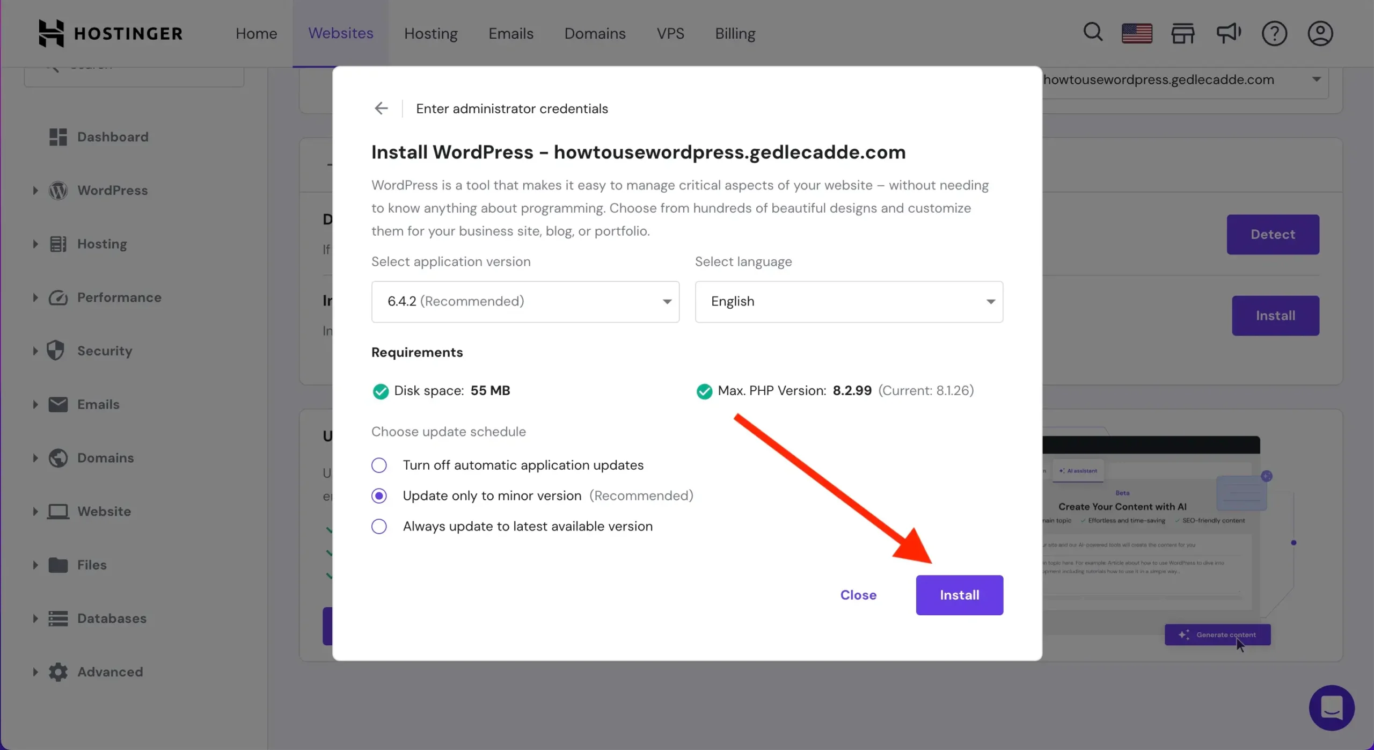Click the Enter administrator credentials breadcrumb
The image size is (1374, 750).
(x=511, y=108)
